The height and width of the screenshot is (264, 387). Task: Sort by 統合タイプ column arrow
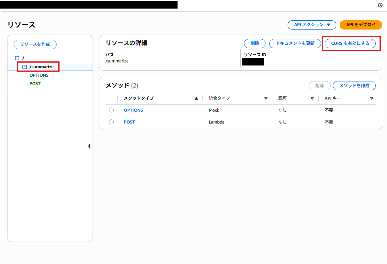pyautogui.click(x=266, y=98)
